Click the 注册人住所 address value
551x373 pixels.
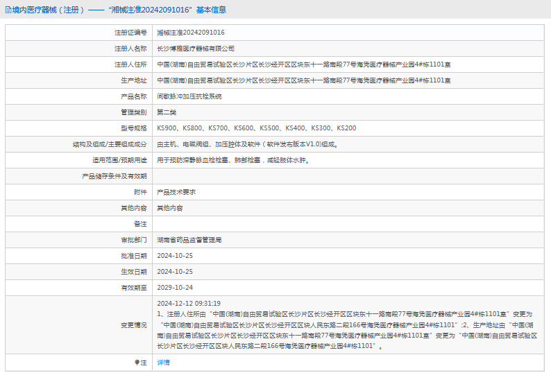pyautogui.click(x=304, y=64)
